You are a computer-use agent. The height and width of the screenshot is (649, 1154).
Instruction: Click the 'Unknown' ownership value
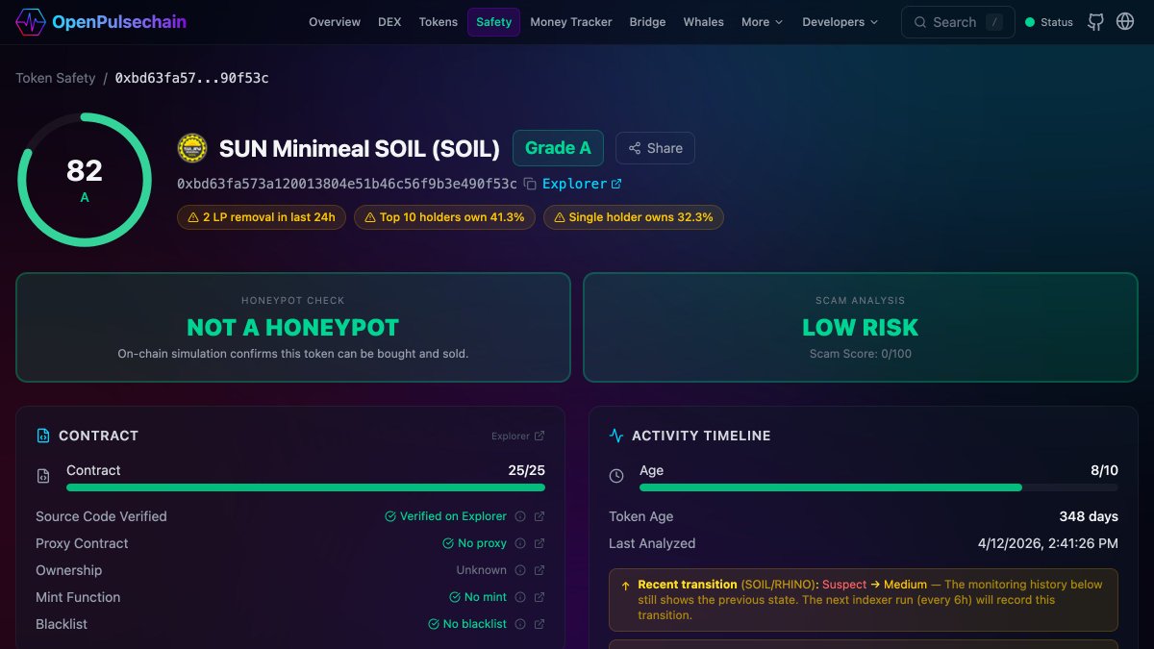(482, 570)
